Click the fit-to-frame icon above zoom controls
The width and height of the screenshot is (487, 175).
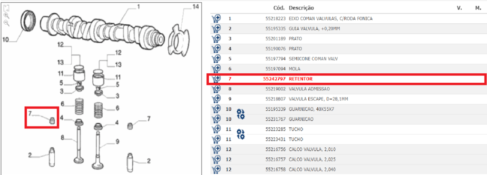pyautogui.click(x=7, y=8)
